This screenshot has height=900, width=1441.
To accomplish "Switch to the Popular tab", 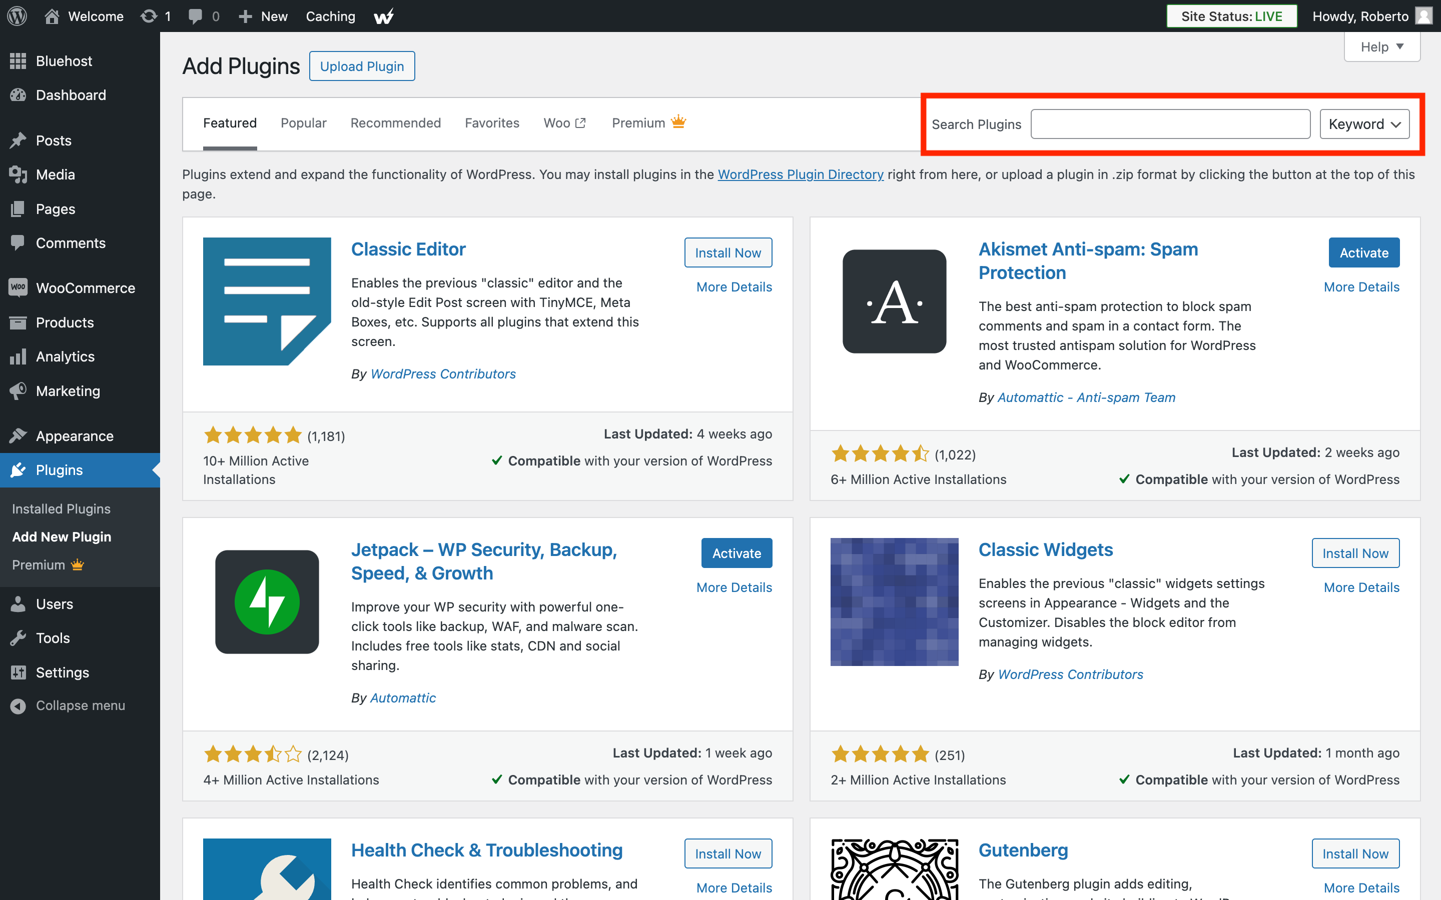I will pos(304,123).
